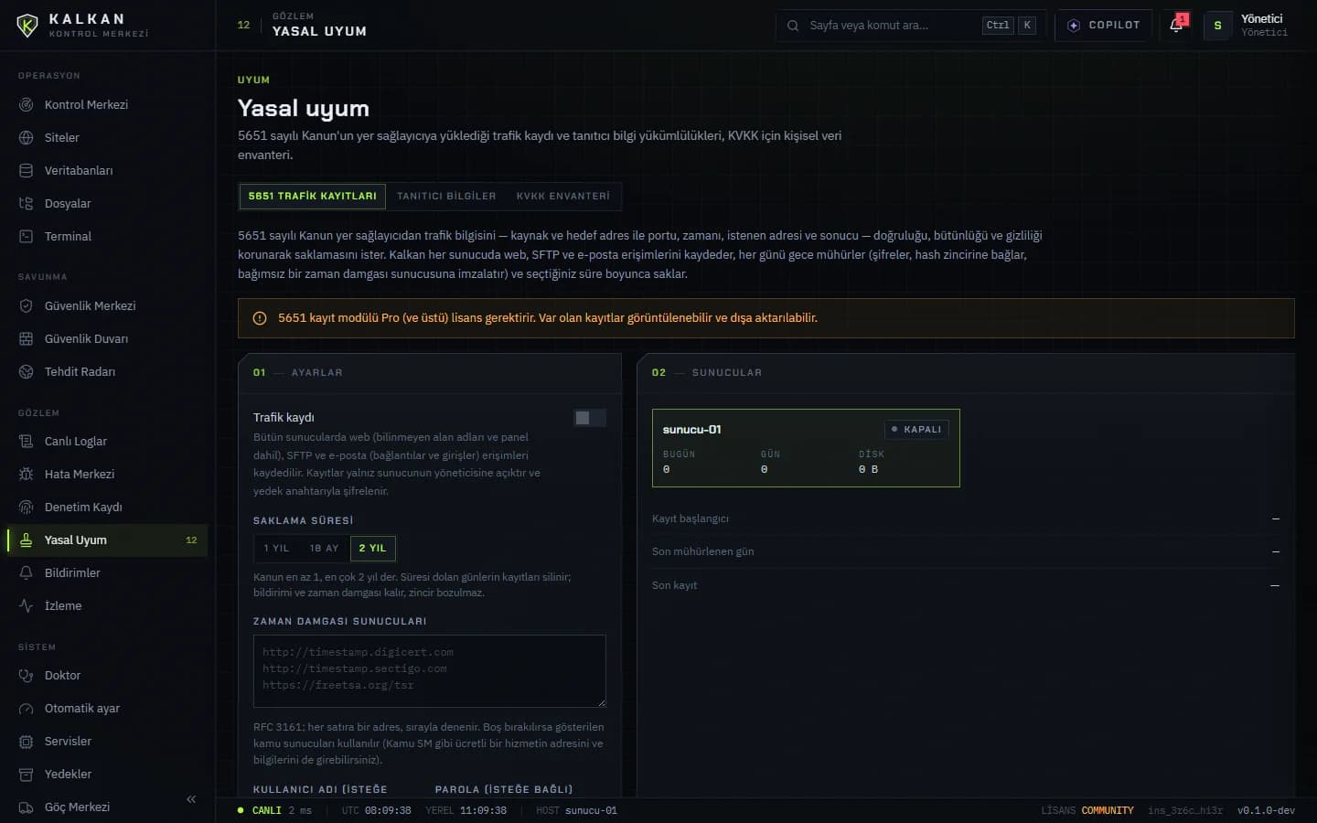The image size is (1317, 823).
Task: Focus the timestamp servers text area
Action: pos(430,671)
